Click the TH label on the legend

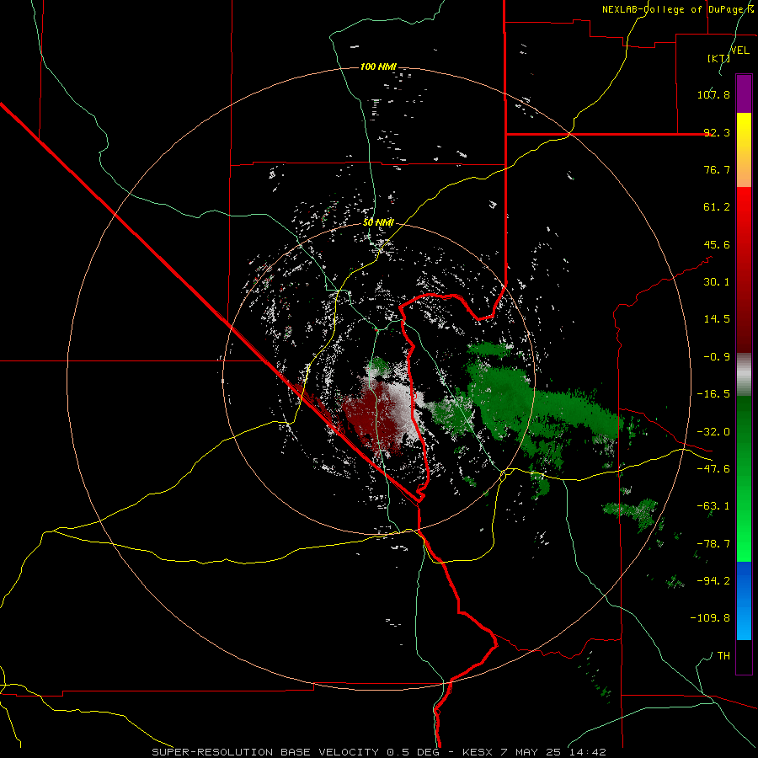[x=723, y=656]
